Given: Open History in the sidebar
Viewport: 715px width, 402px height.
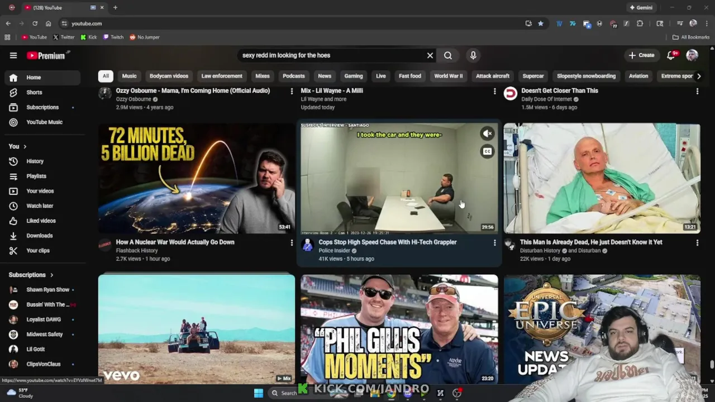Looking at the screenshot, I should 42,161.
